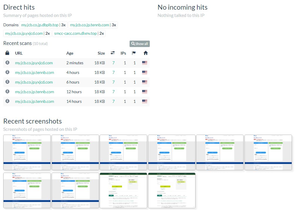The image size is (299, 210).
Task: Open first thumbnail in bottom screenshot row
Action: pyautogui.click(x=27, y=190)
